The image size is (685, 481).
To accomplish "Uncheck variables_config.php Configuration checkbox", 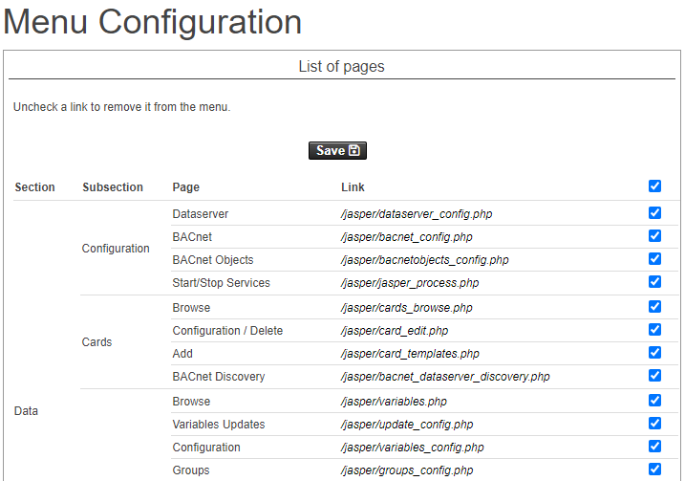I will pyautogui.click(x=654, y=447).
